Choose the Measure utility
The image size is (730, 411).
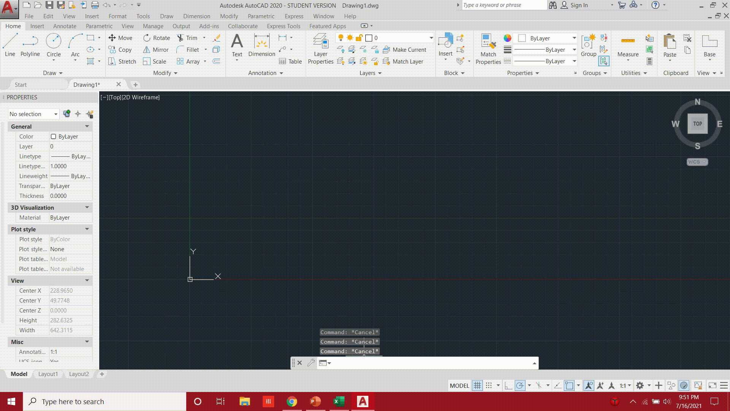point(628,46)
